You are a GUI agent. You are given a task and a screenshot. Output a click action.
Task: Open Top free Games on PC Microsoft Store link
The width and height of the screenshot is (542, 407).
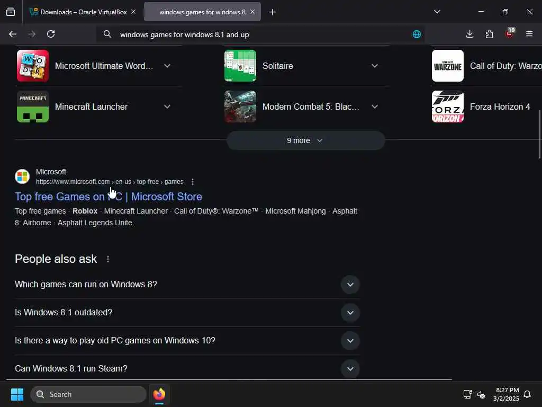[109, 197]
